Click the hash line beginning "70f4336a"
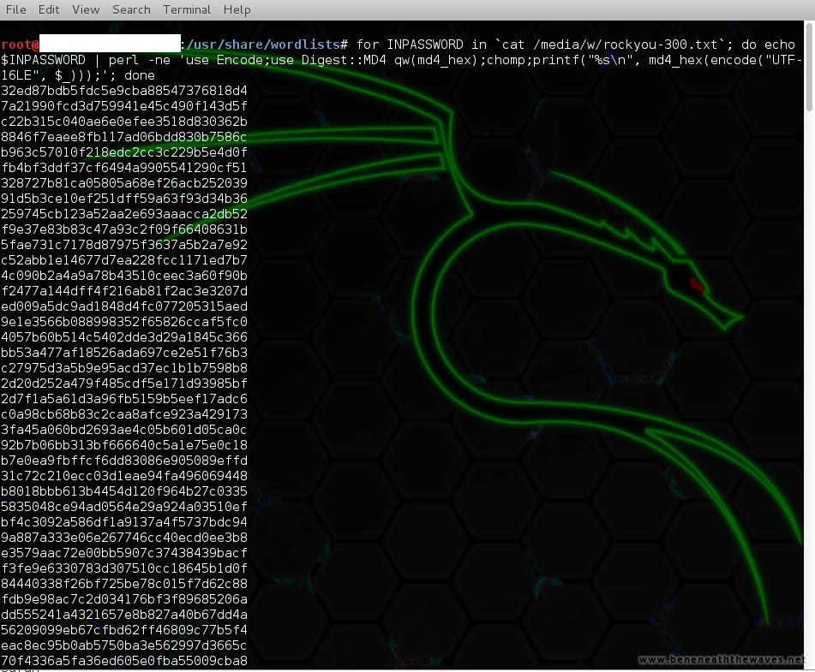815x672 pixels. 124,661
